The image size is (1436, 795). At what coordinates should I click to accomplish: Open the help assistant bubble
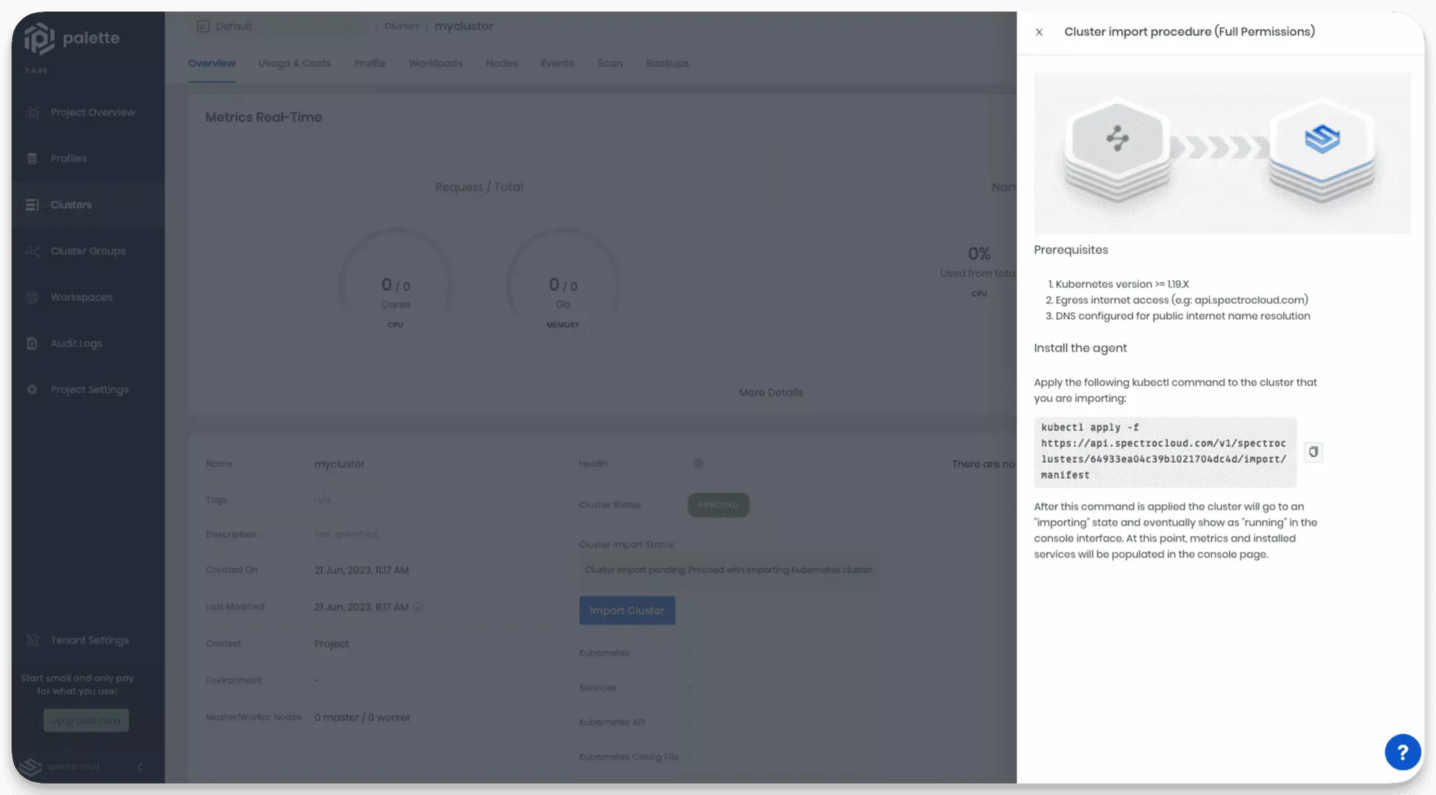pyautogui.click(x=1402, y=752)
